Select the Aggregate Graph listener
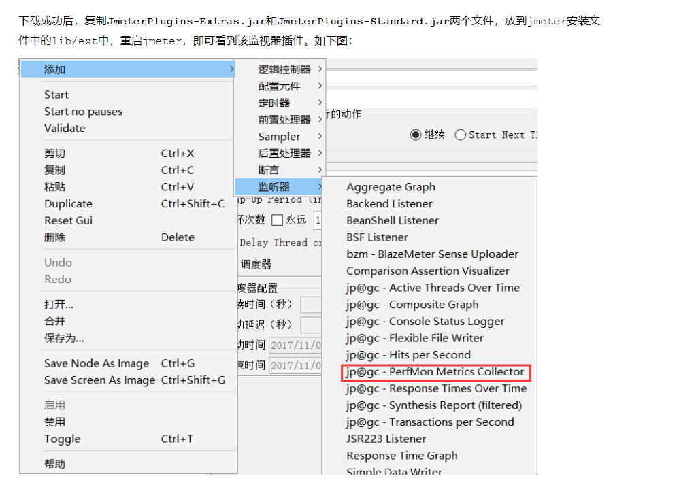Screen dimensions: 679x487 pyautogui.click(x=390, y=187)
